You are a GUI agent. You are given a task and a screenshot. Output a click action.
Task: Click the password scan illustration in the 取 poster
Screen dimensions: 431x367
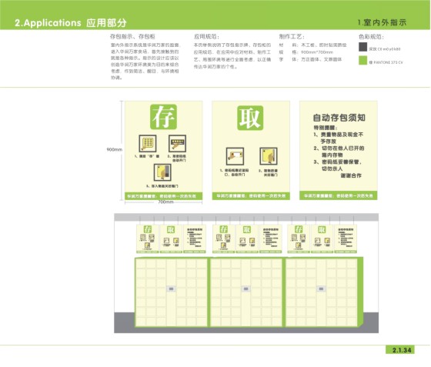click(235, 156)
